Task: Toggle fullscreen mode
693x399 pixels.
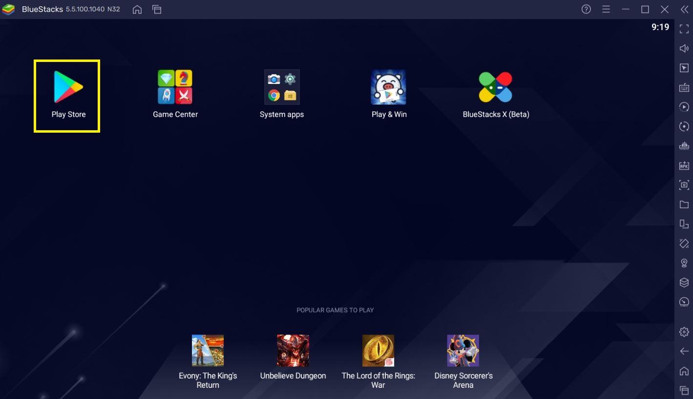Action: (684, 28)
